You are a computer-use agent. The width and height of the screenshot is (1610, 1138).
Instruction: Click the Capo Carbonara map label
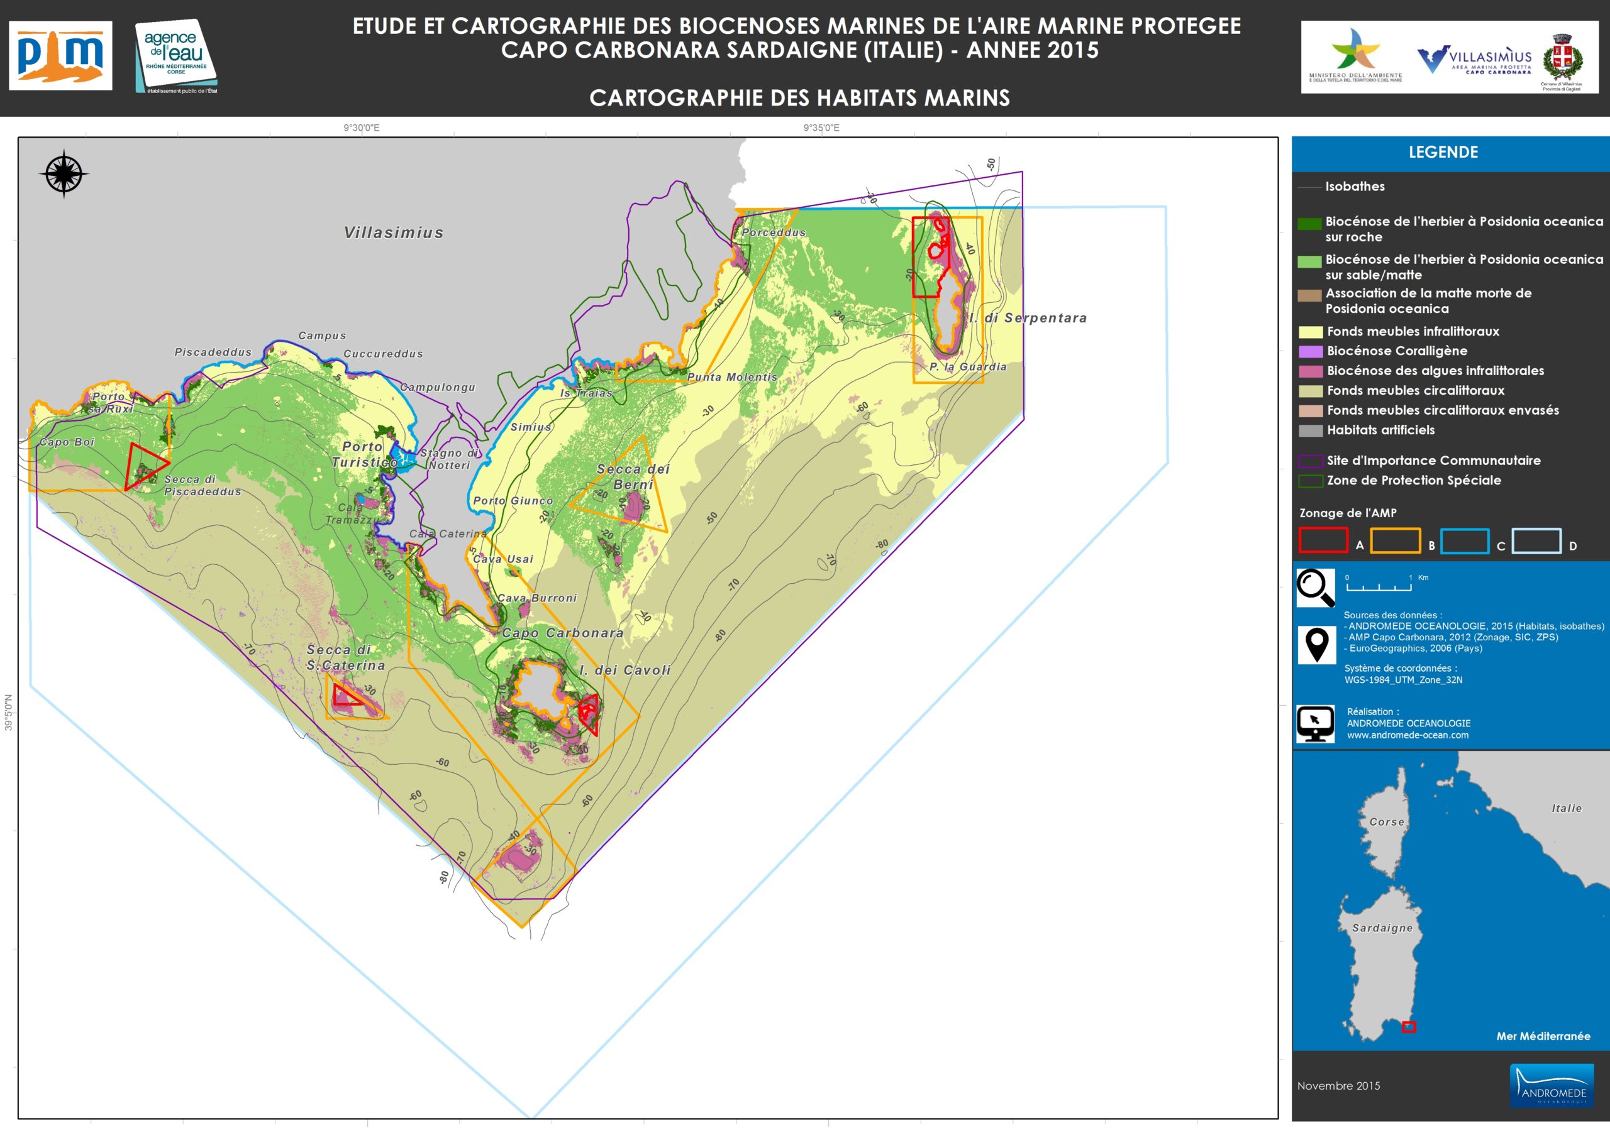click(562, 633)
